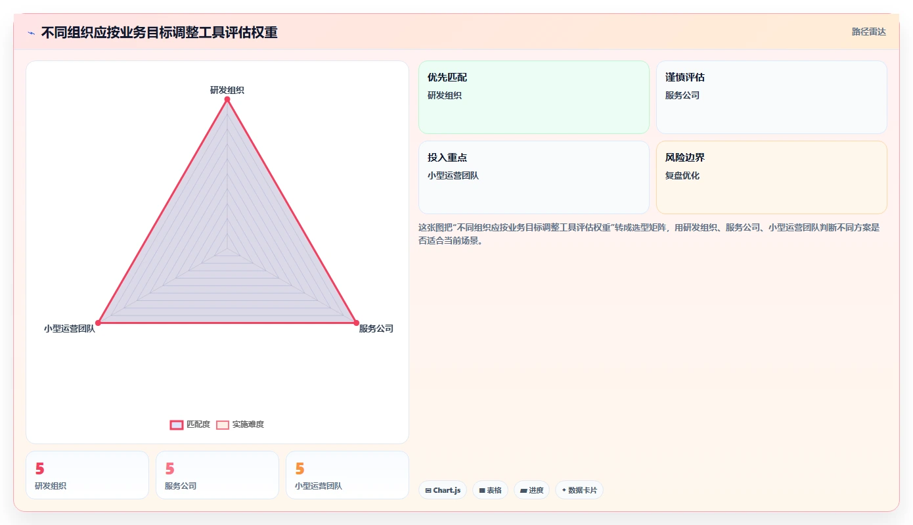Select the 风险边界 card
The image size is (913, 525).
[x=771, y=177]
